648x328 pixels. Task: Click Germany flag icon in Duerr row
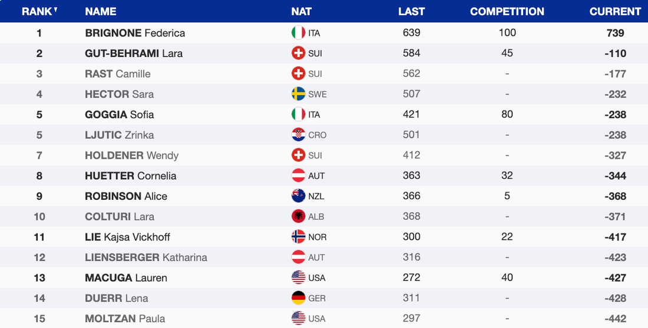point(298,298)
